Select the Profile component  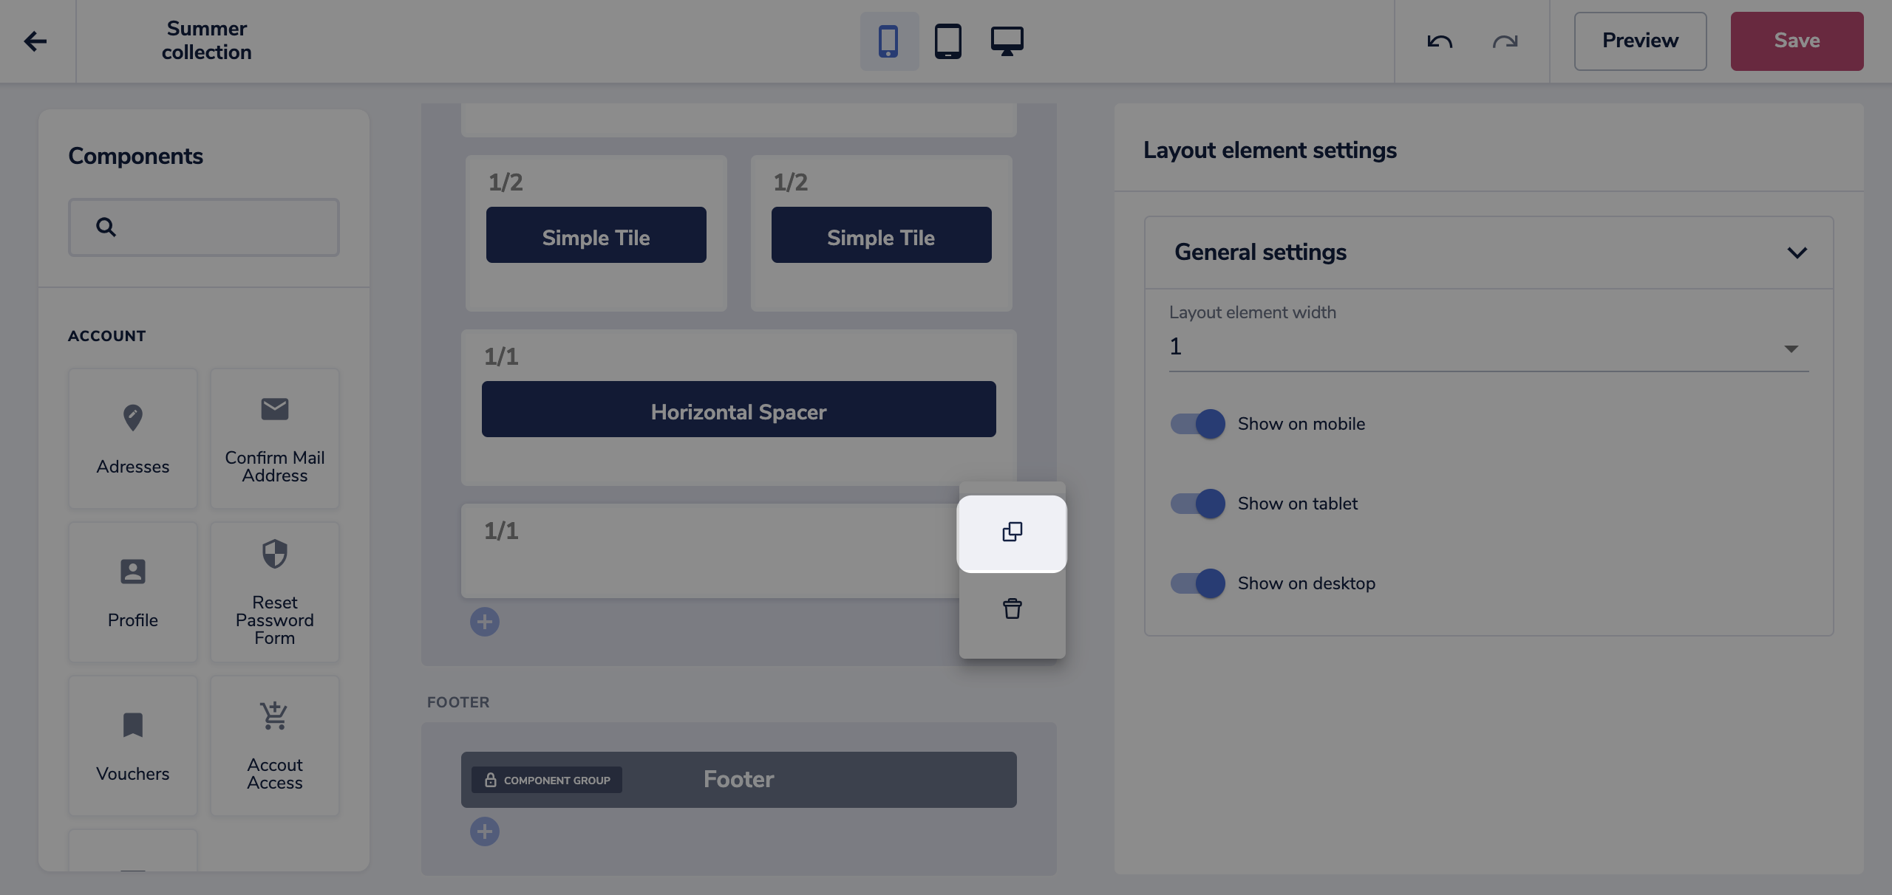[133, 592]
